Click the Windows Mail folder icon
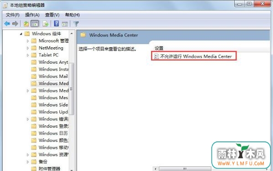Viewport: 273px width, 171px height. pos(34,76)
